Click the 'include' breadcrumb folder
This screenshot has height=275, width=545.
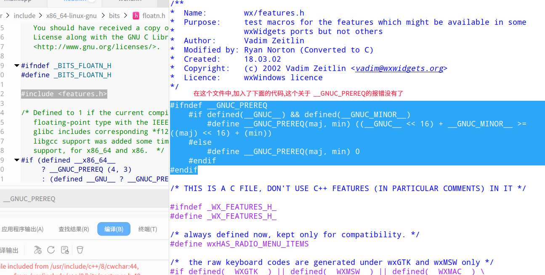tap(24, 16)
